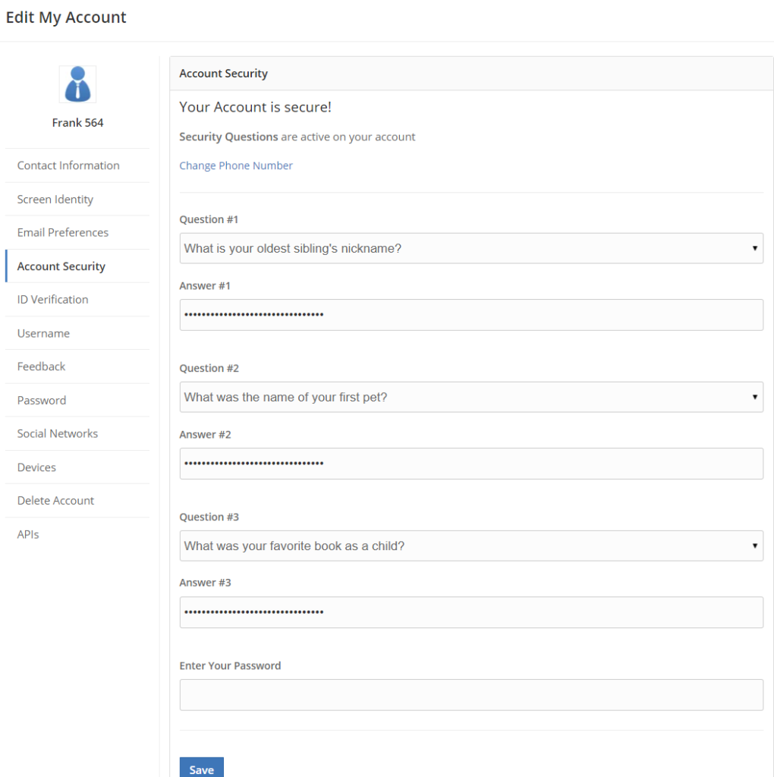Image resolution: width=774 pixels, height=777 pixels.
Task: Click the Change Phone Number link
Action: tap(236, 165)
